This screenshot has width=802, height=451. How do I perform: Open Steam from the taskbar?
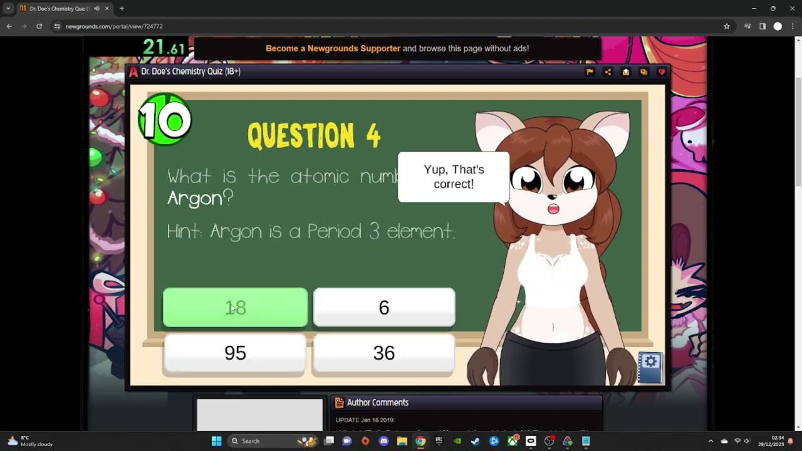pos(476,441)
